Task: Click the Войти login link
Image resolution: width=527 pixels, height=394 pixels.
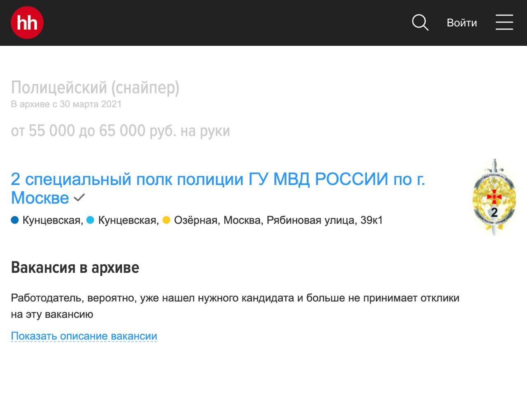Action: coord(462,23)
